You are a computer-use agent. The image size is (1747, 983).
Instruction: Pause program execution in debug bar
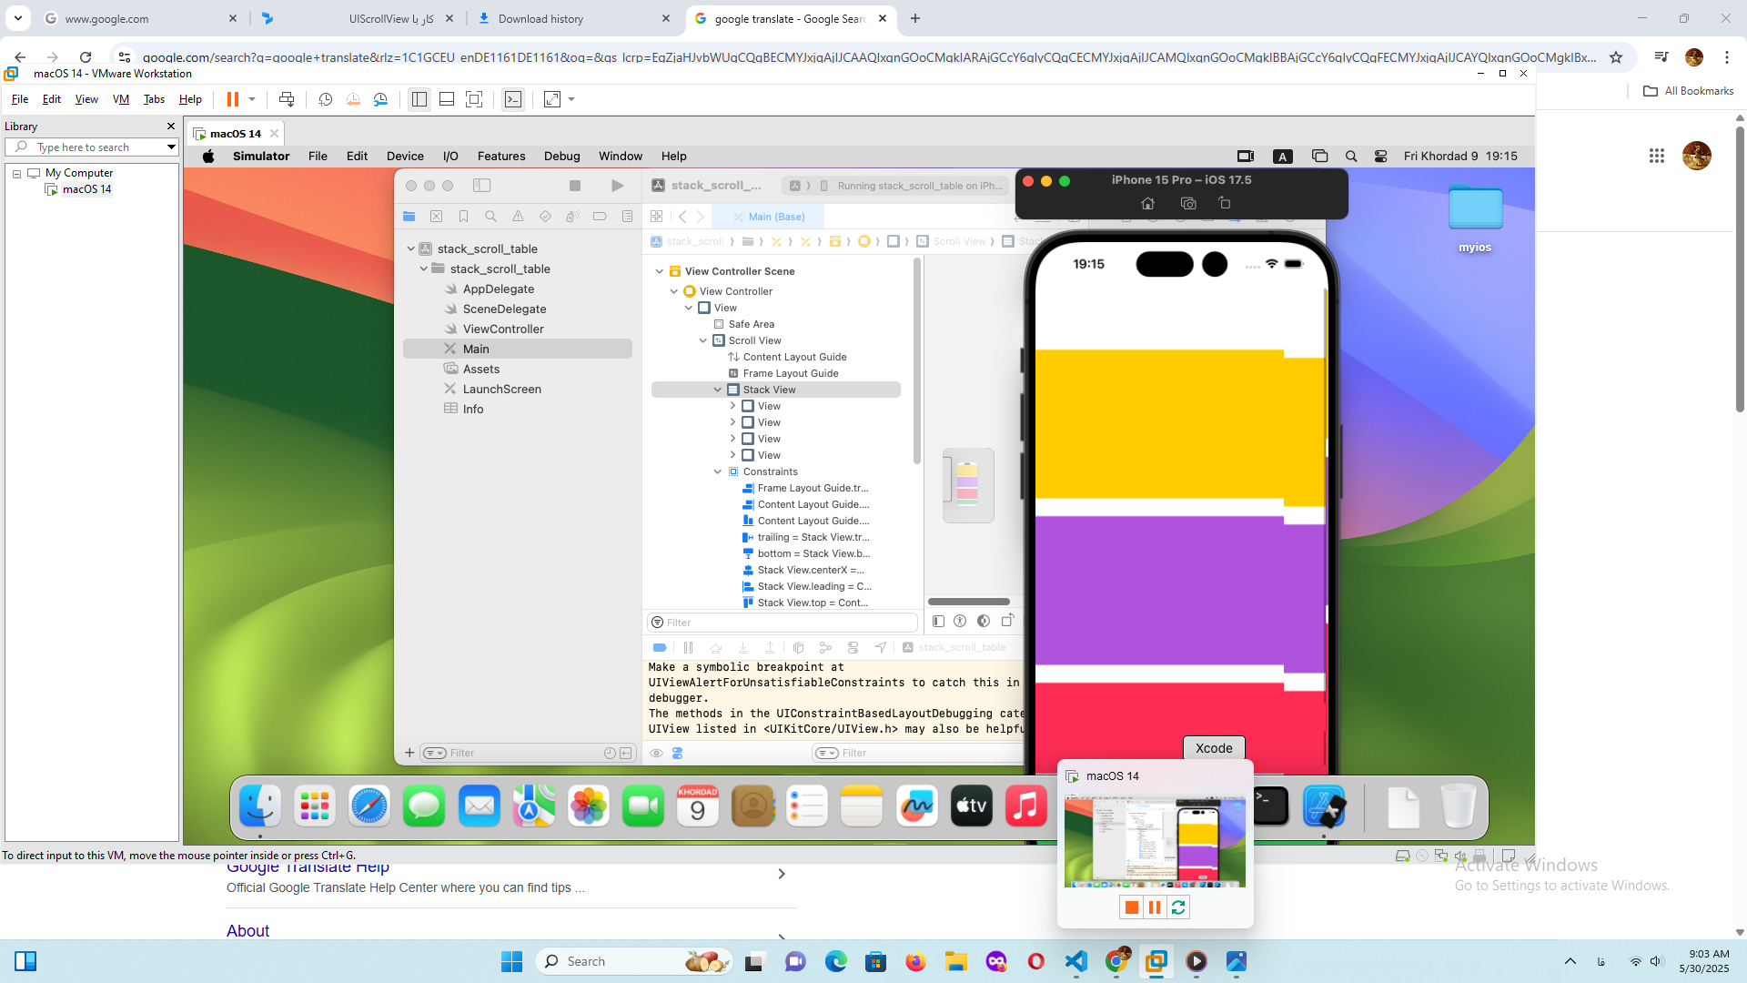(688, 647)
